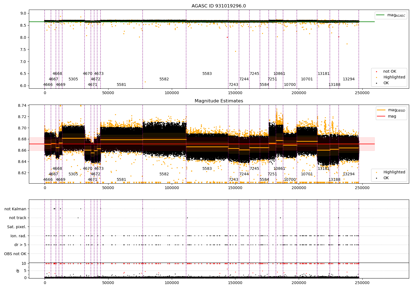Click OBSID label 5581 in middle plot
The image size is (413, 289).
(121, 180)
